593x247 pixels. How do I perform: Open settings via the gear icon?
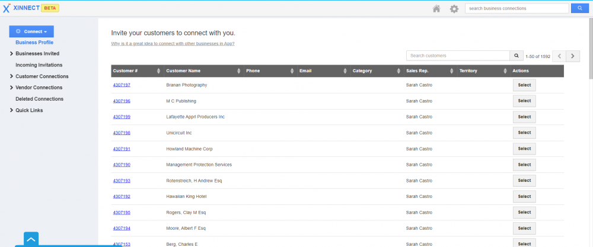tap(454, 8)
